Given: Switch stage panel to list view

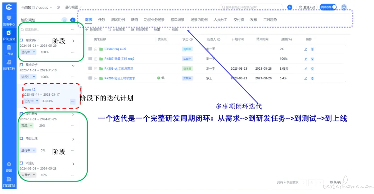Looking at the screenshot, I should [64, 20].
